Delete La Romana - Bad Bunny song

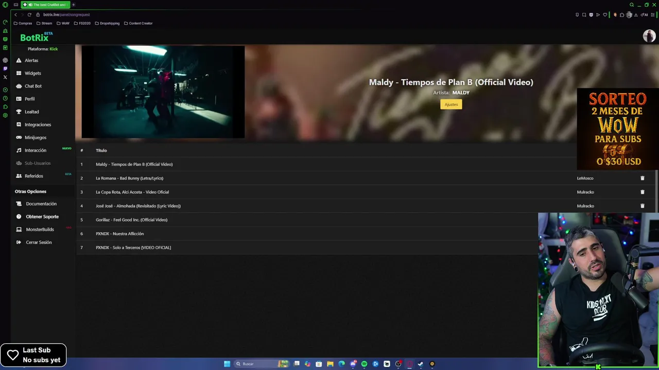642,178
